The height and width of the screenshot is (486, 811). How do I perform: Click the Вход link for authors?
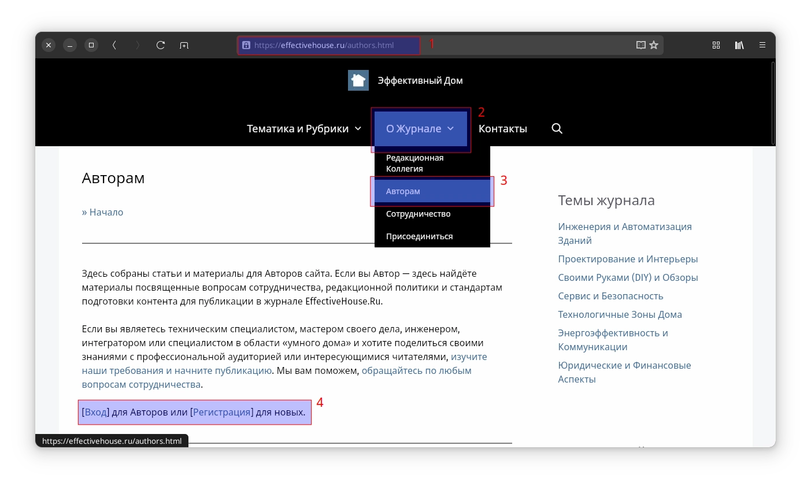click(95, 412)
